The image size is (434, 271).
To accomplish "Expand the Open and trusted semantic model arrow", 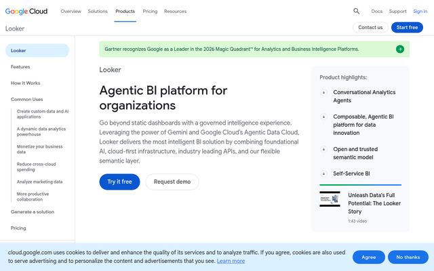I will click(323, 149).
